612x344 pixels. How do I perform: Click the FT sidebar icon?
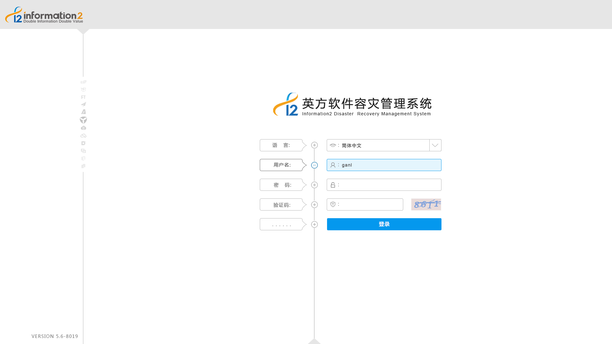[x=83, y=97]
